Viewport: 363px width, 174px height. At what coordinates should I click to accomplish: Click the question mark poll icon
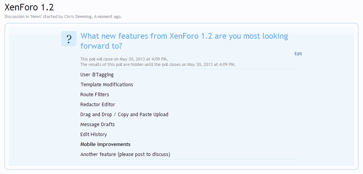click(x=69, y=39)
